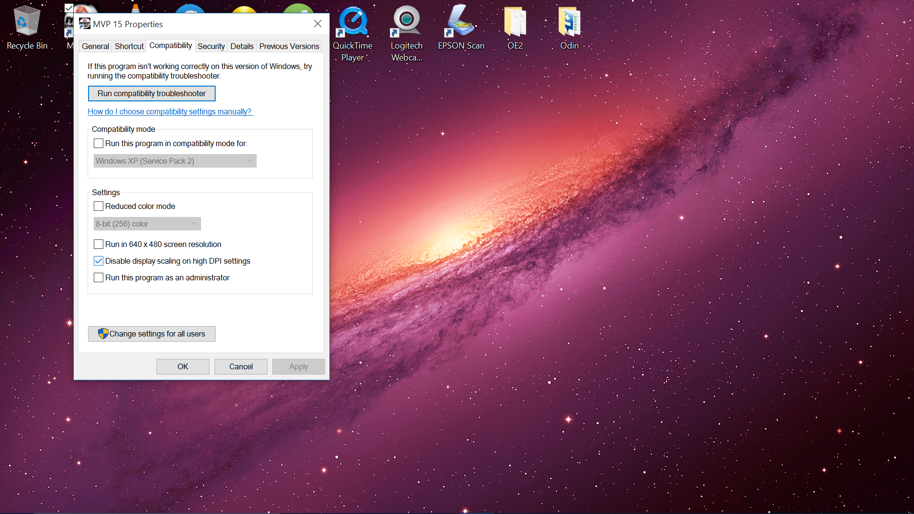This screenshot has width=914, height=514.
Task: Switch to the Shortcut tab
Action: click(x=129, y=46)
